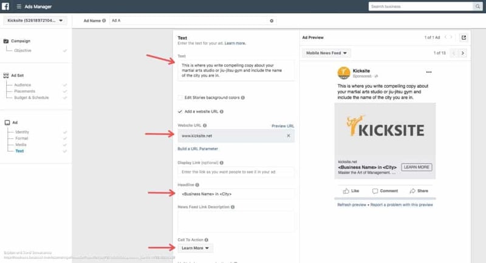This screenshot has width=486, height=263.
Task: Click the Ad Set grid icon
Action: point(6,75)
